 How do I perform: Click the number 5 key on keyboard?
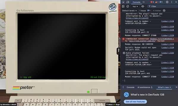pyautogui.click(x=49, y=101)
